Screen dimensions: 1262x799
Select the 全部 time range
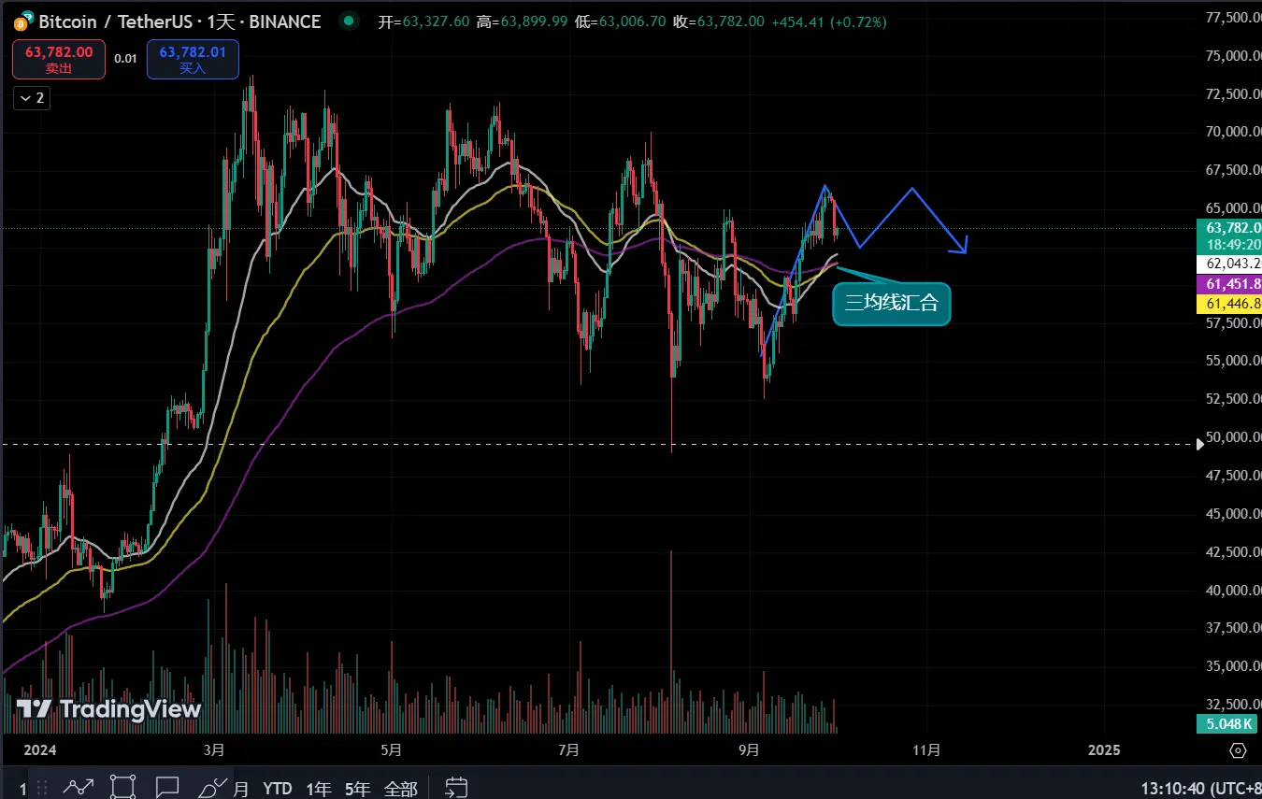click(400, 789)
